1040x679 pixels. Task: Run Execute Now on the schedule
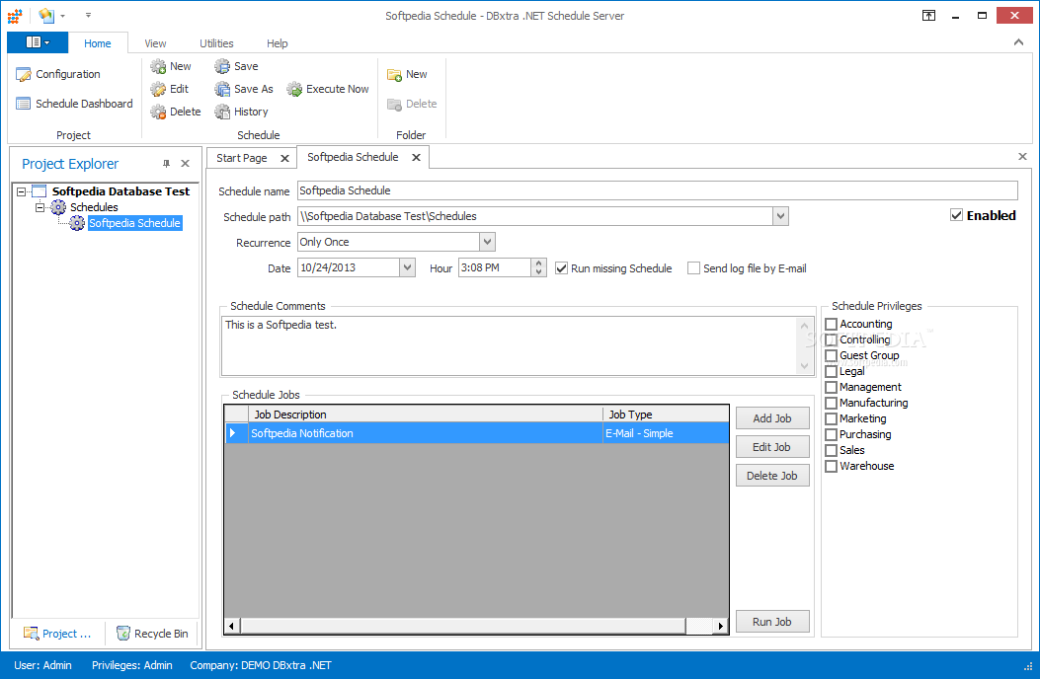tap(328, 89)
